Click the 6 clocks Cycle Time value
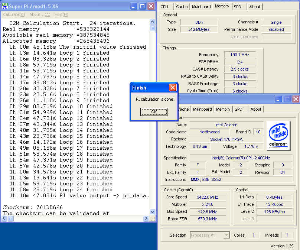The height and width of the screenshot is (250, 300). (x=240, y=91)
